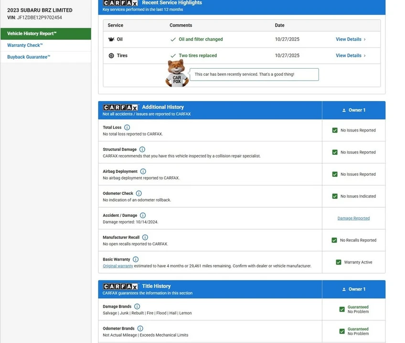Click the 'Salvage | Junk | Rebuilt' brands text
Viewport: 405px width, 343px height.
point(147,313)
